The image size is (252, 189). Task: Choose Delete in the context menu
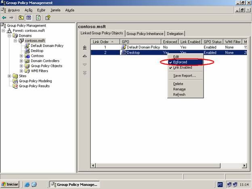point(185,84)
